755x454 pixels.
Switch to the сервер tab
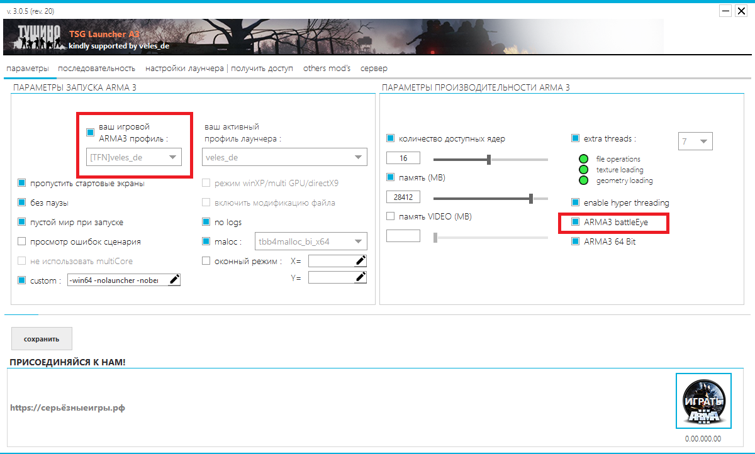point(374,68)
